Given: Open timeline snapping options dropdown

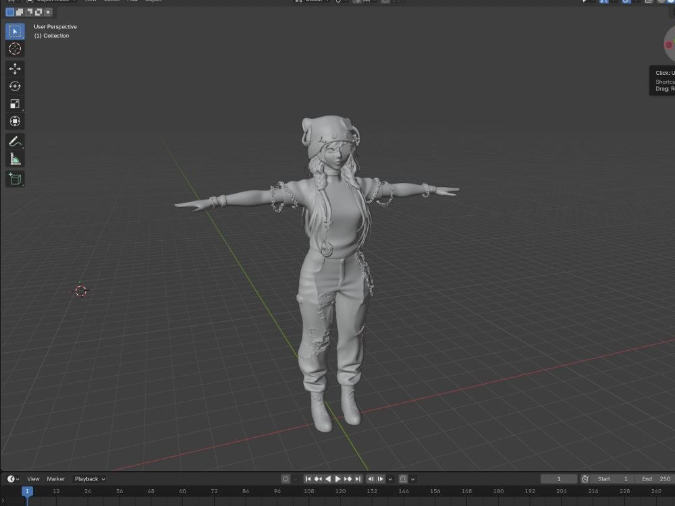Looking at the screenshot, I should point(413,479).
